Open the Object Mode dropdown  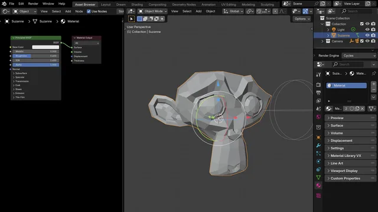[152, 11]
